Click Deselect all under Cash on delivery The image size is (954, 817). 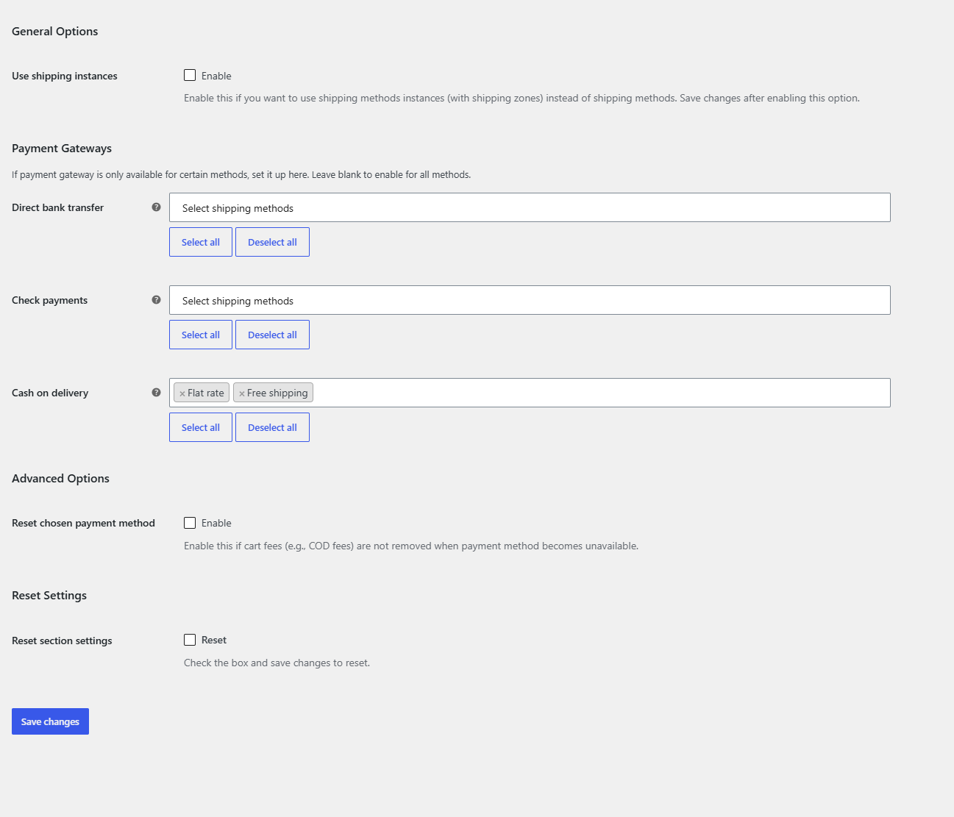(x=272, y=427)
